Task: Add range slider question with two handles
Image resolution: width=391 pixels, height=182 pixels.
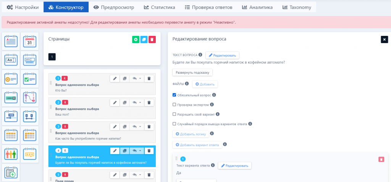Action: click(30, 116)
